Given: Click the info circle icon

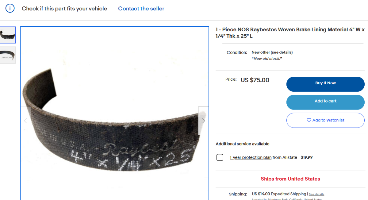Looking at the screenshot, I should click(10, 9).
